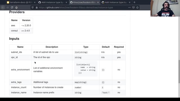
Task: Click 'The id of the vpc' description
Action: coord(42,57)
